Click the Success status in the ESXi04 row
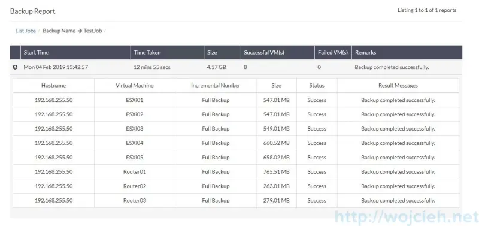Viewport: 479px width, 226px height. 317,143
